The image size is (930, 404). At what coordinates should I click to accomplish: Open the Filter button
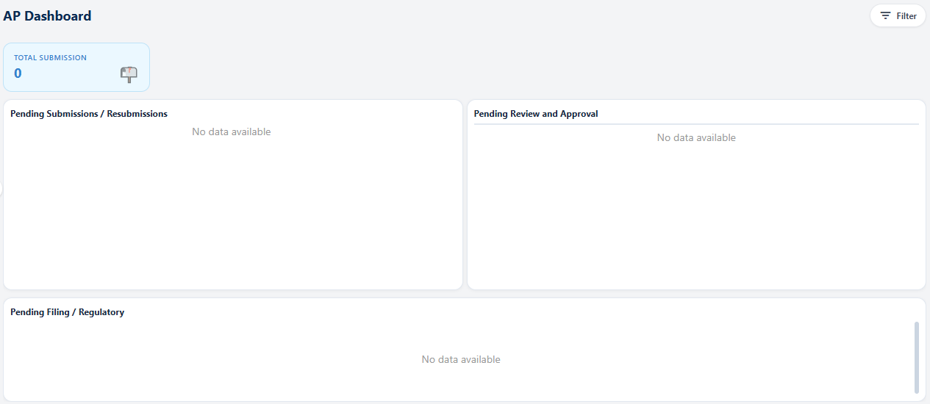(898, 15)
